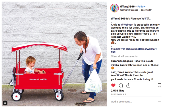This screenshot has width=169, height=108.
Task: Click the tagged people icon on photo
Action: pos(5,103)
